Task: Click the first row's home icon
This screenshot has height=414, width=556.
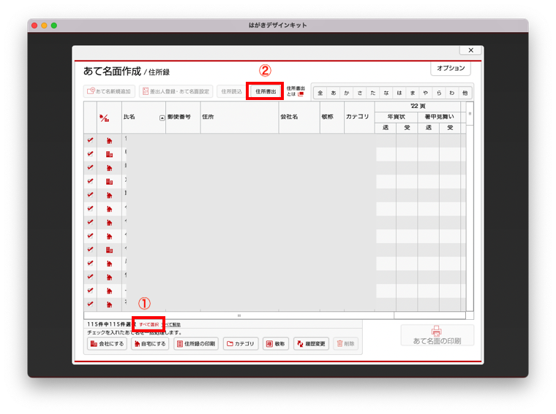Action: (109, 141)
